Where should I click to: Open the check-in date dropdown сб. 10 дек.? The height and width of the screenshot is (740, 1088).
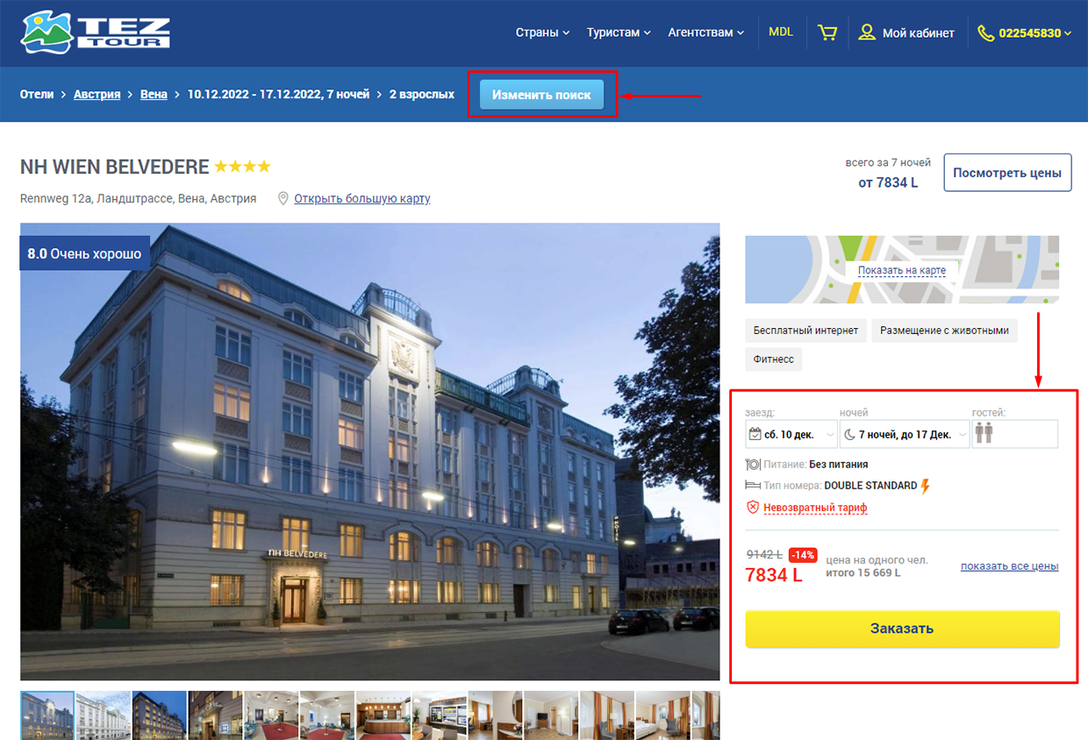coord(791,434)
